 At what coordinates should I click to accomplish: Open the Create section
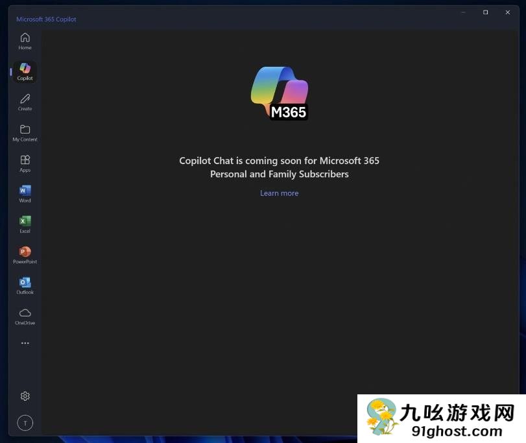pos(25,102)
